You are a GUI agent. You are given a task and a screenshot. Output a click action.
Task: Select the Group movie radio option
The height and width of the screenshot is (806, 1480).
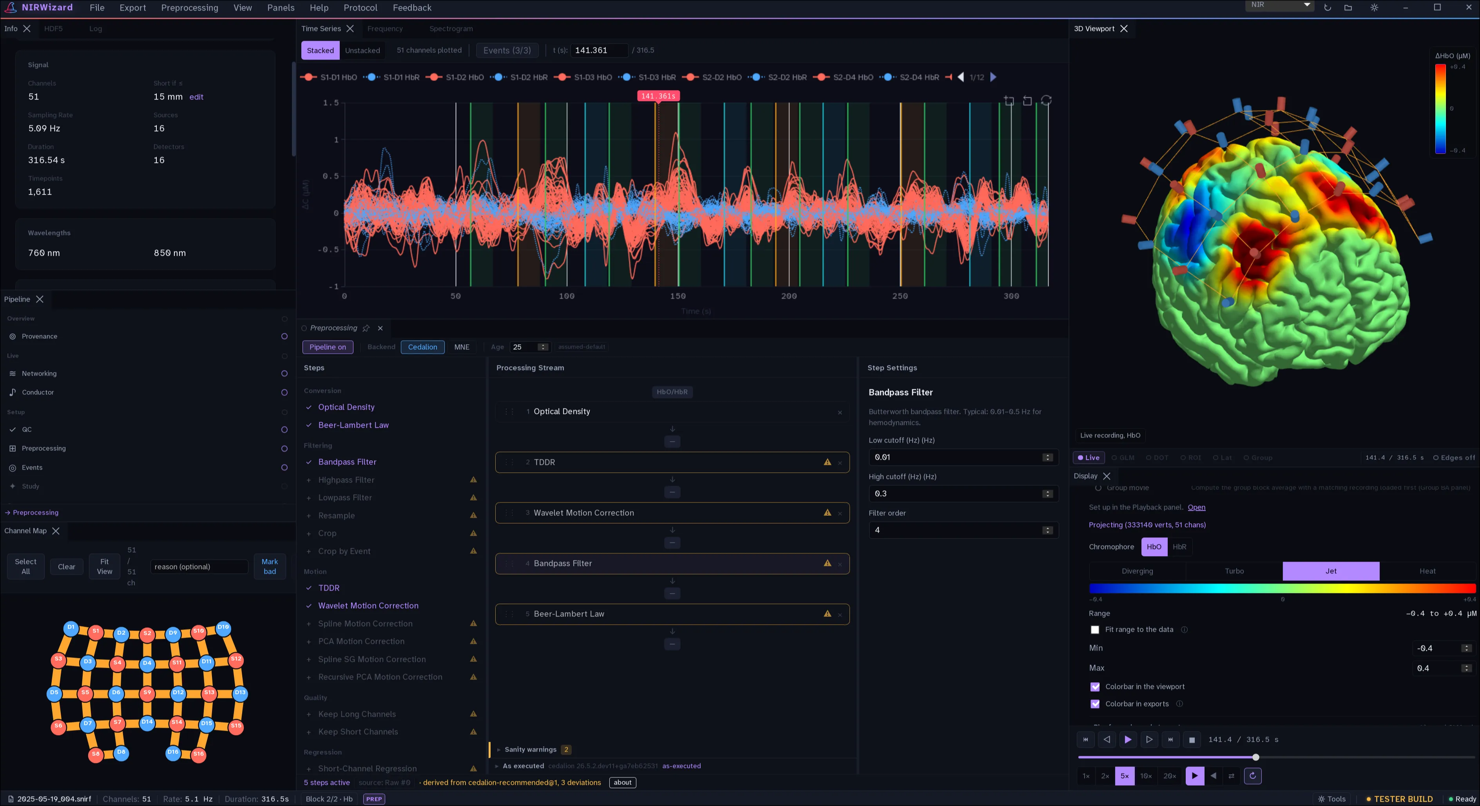[1098, 488]
